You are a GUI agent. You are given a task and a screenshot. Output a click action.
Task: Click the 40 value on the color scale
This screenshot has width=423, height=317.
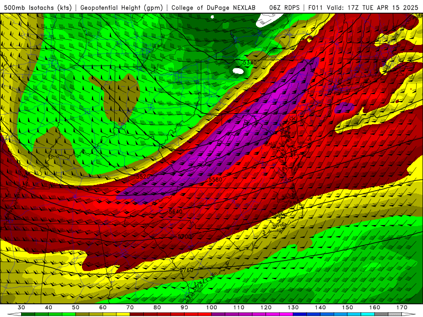coord(48,307)
